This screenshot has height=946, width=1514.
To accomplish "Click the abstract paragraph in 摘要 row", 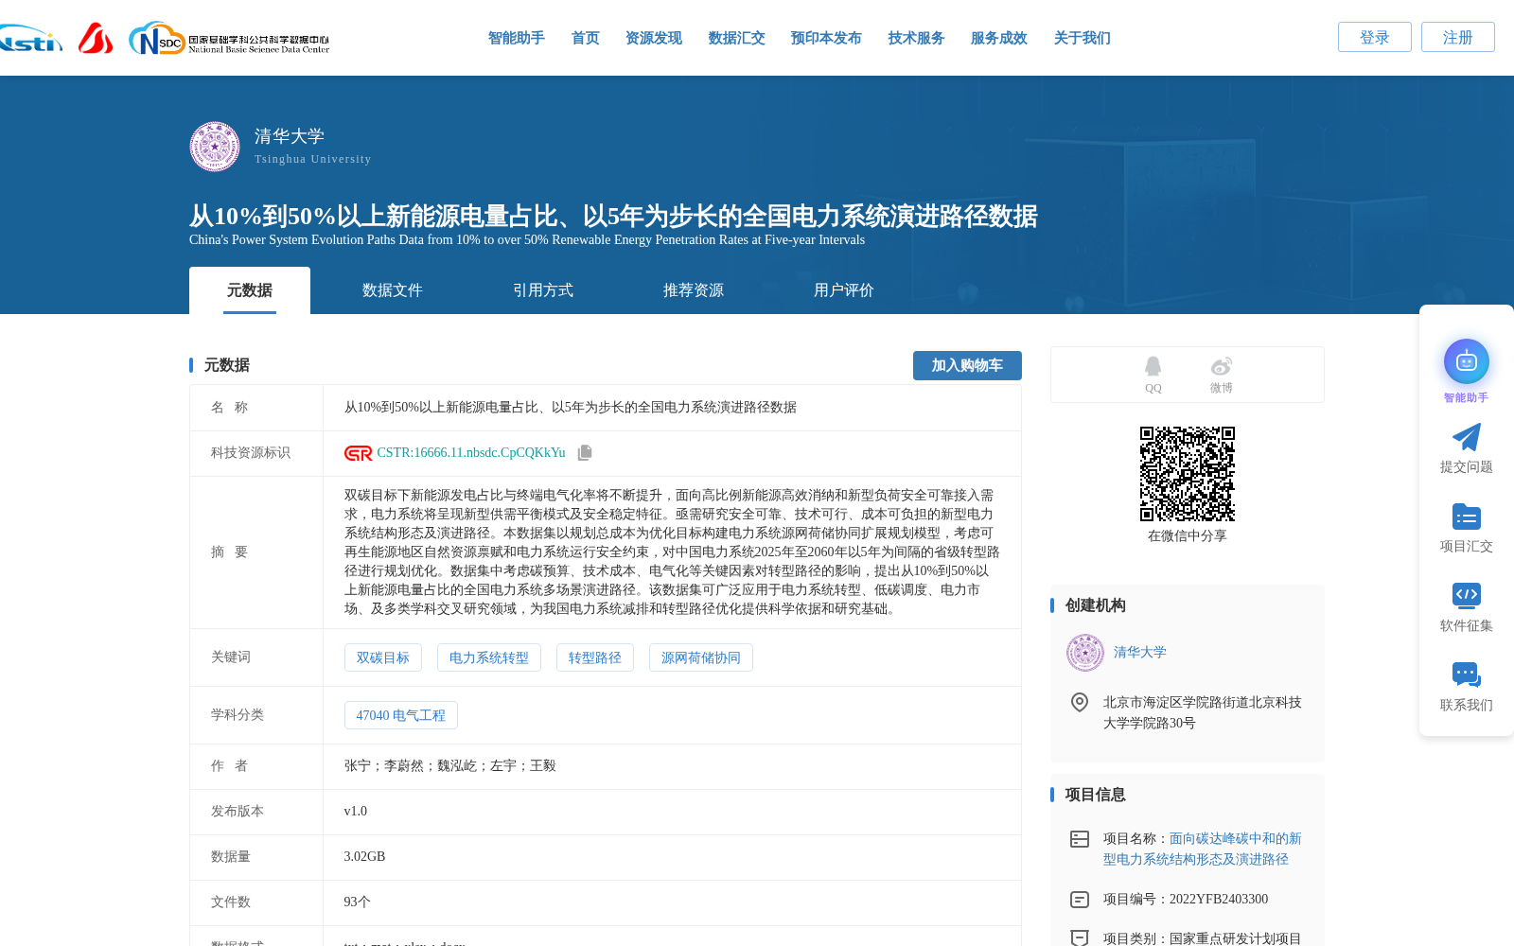I will click(672, 552).
